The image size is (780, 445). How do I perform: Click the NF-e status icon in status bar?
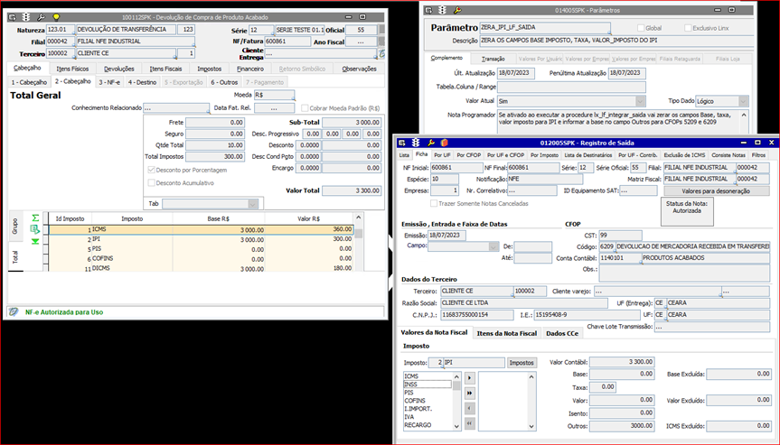tap(15, 312)
